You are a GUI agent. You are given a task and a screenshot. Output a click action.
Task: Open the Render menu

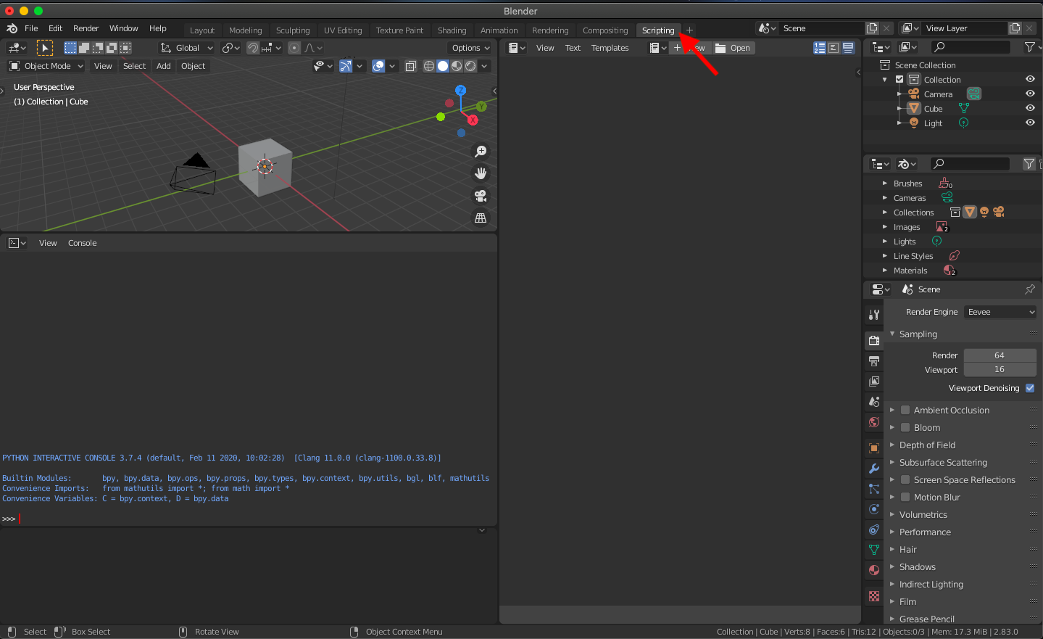tap(86, 28)
